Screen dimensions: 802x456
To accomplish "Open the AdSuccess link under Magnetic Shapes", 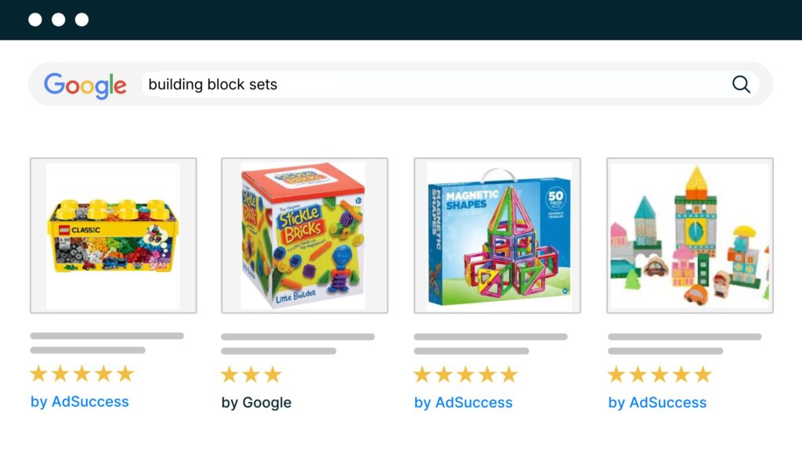I will (463, 402).
